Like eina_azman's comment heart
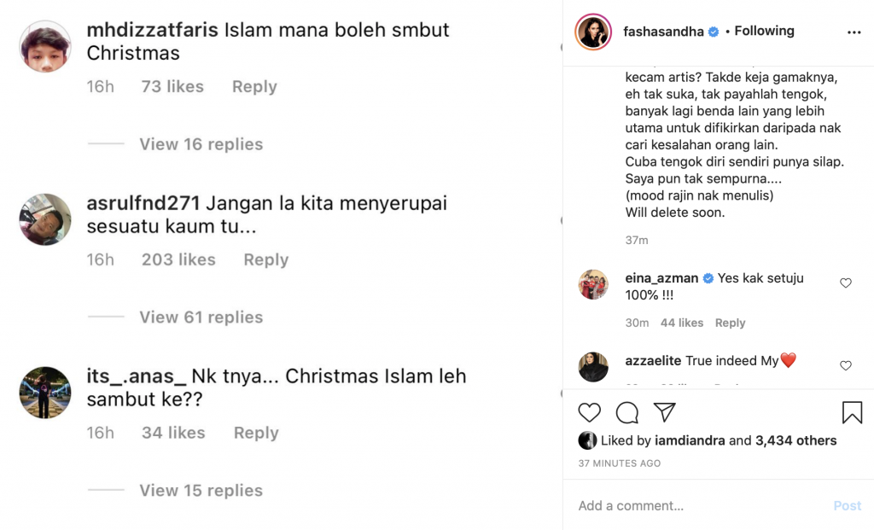The height and width of the screenshot is (530, 874). pyautogui.click(x=846, y=283)
